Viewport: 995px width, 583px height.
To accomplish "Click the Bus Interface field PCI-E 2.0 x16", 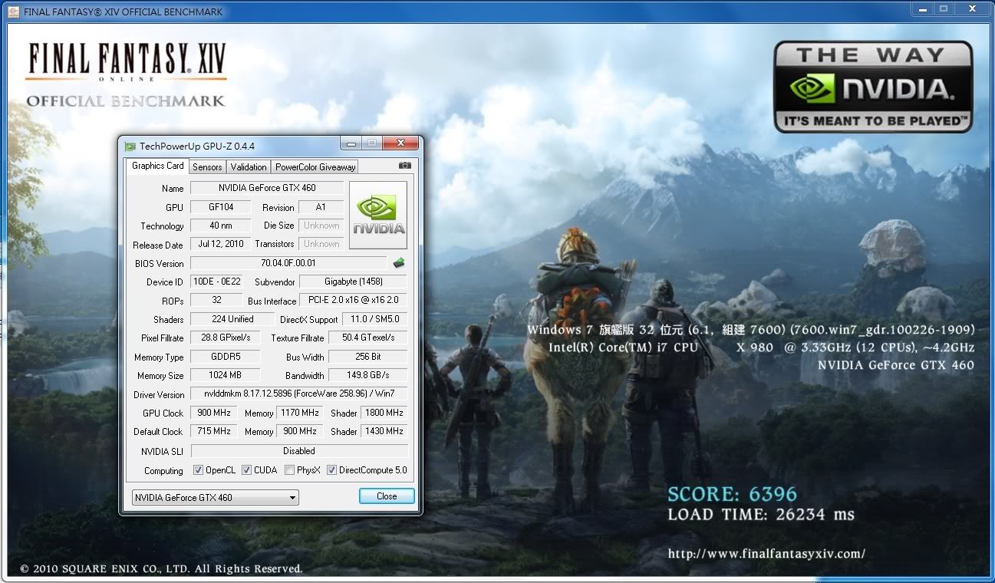I will [353, 301].
